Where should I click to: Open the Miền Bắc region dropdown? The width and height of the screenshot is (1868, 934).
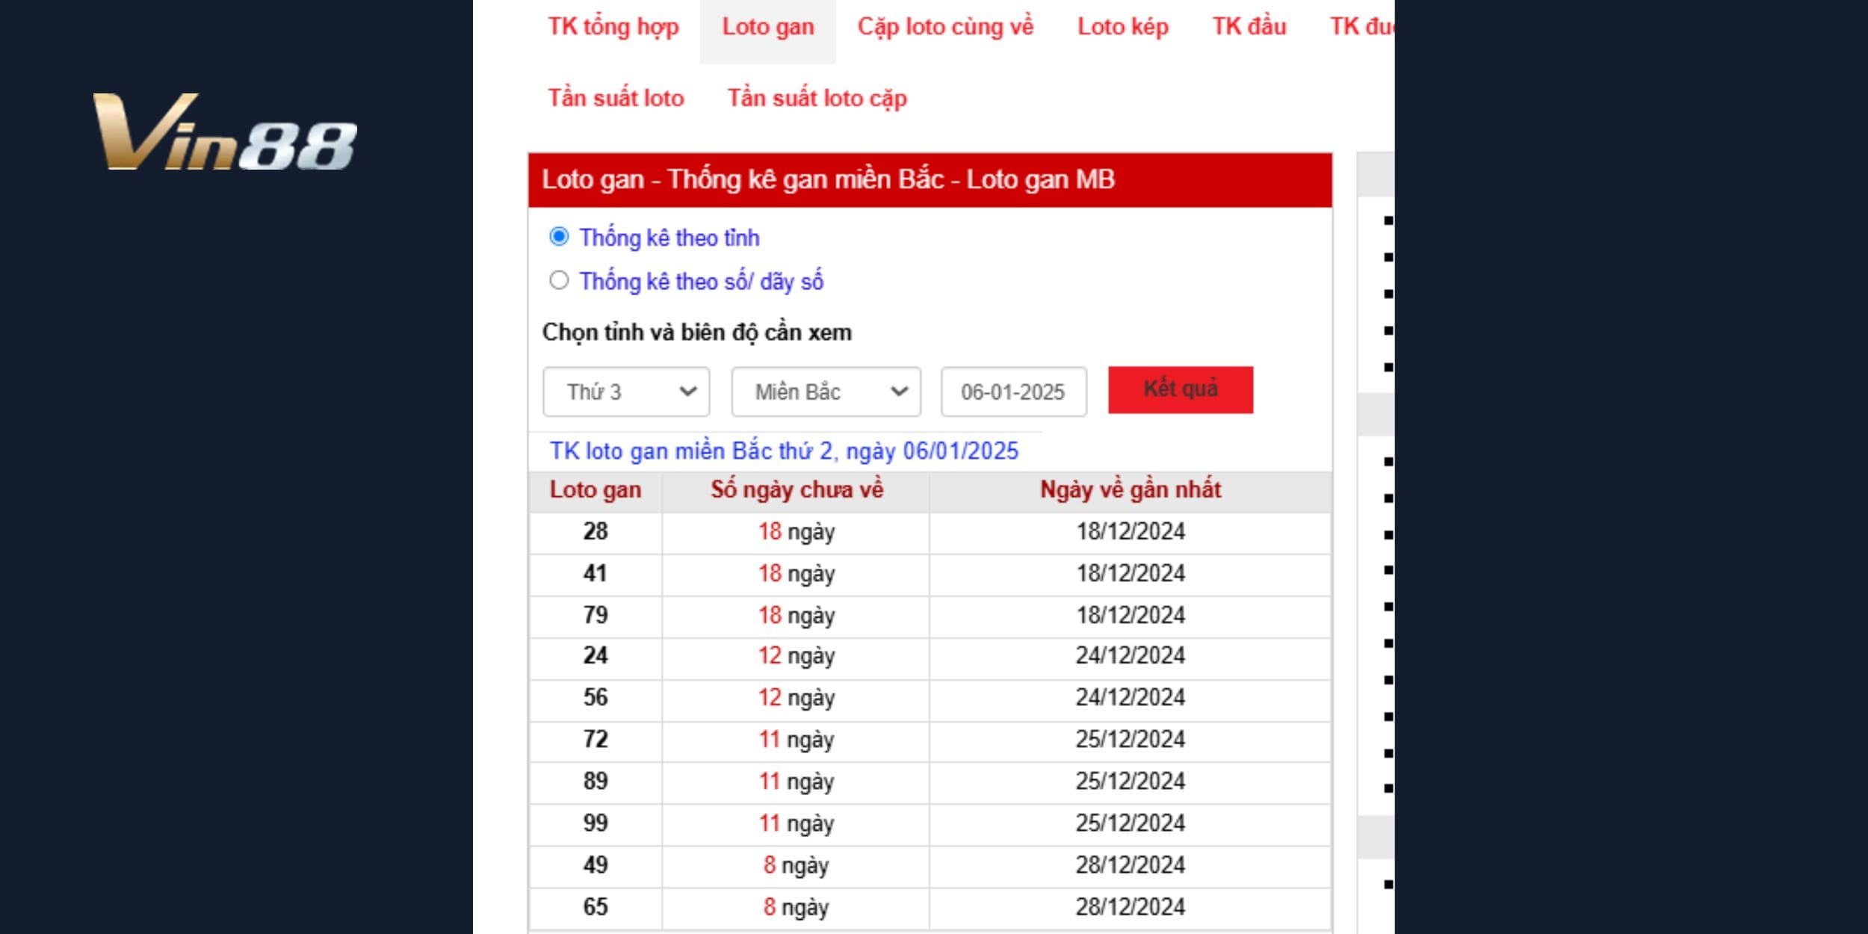click(x=826, y=392)
